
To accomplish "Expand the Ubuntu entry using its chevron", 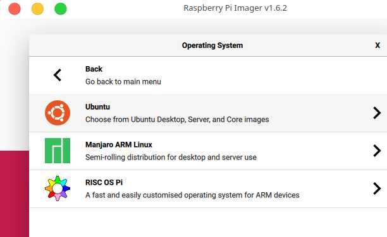I will click(x=377, y=113).
